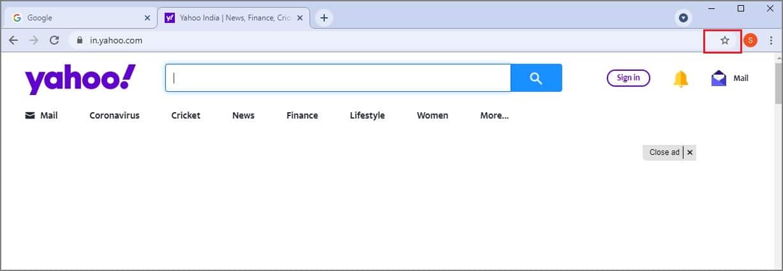Viewport: 783px width, 271px height.
Task: Close the Google tab
Action: [x=147, y=18]
